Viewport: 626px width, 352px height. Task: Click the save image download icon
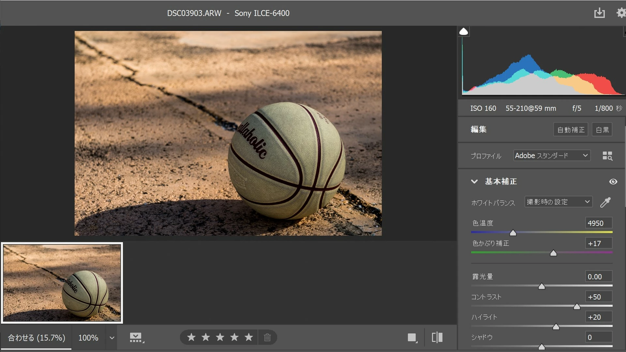(x=599, y=13)
